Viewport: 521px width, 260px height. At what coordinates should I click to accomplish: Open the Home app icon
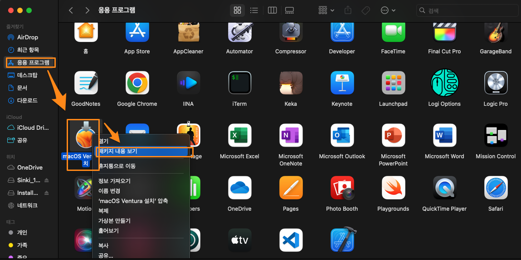[86, 32]
